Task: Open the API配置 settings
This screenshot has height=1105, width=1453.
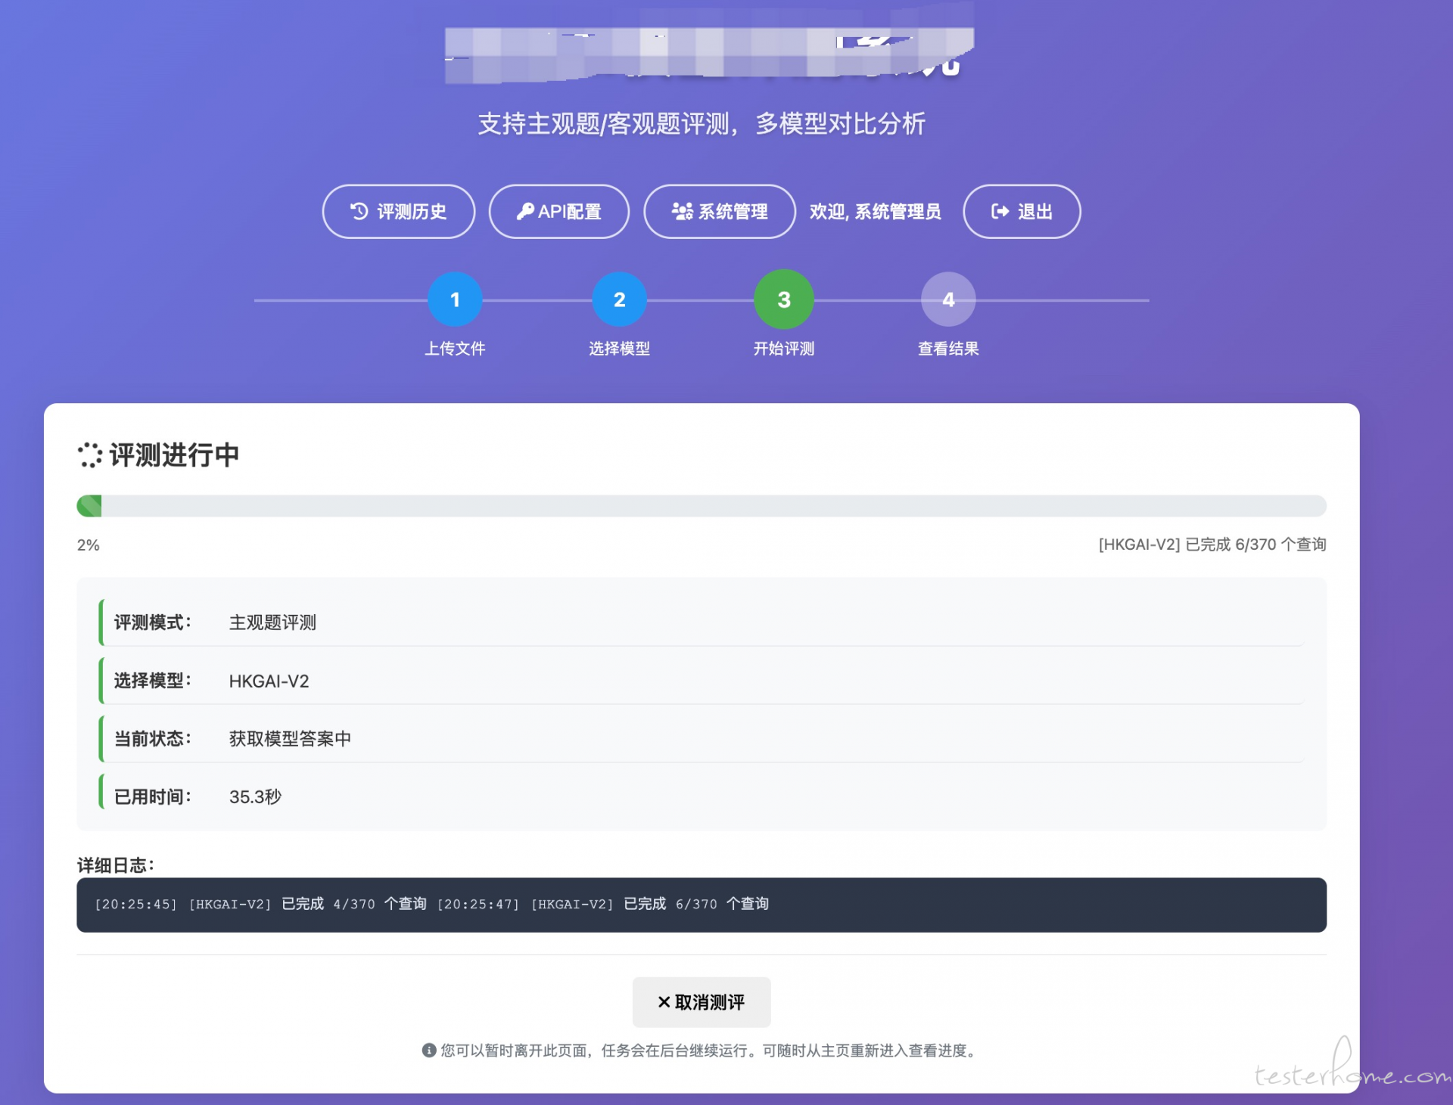Action: click(x=559, y=212)
